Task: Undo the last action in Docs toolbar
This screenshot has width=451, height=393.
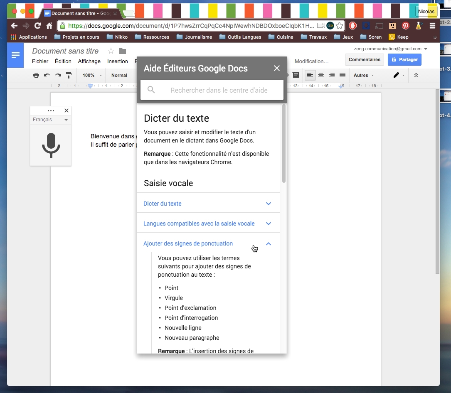Action: pyautogui.click(x=47, y=75)
